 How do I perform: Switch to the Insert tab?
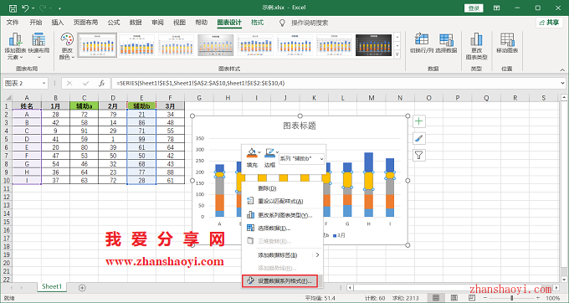58,23
